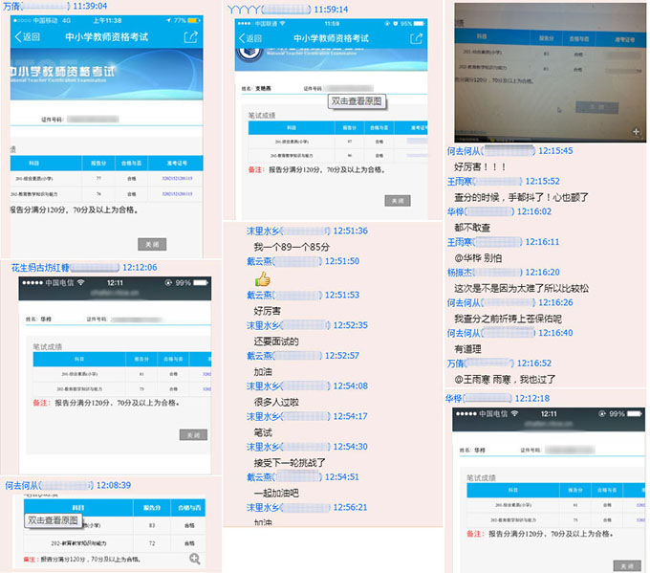Click message 这次是不是因为太难了所以比较松

521,288
